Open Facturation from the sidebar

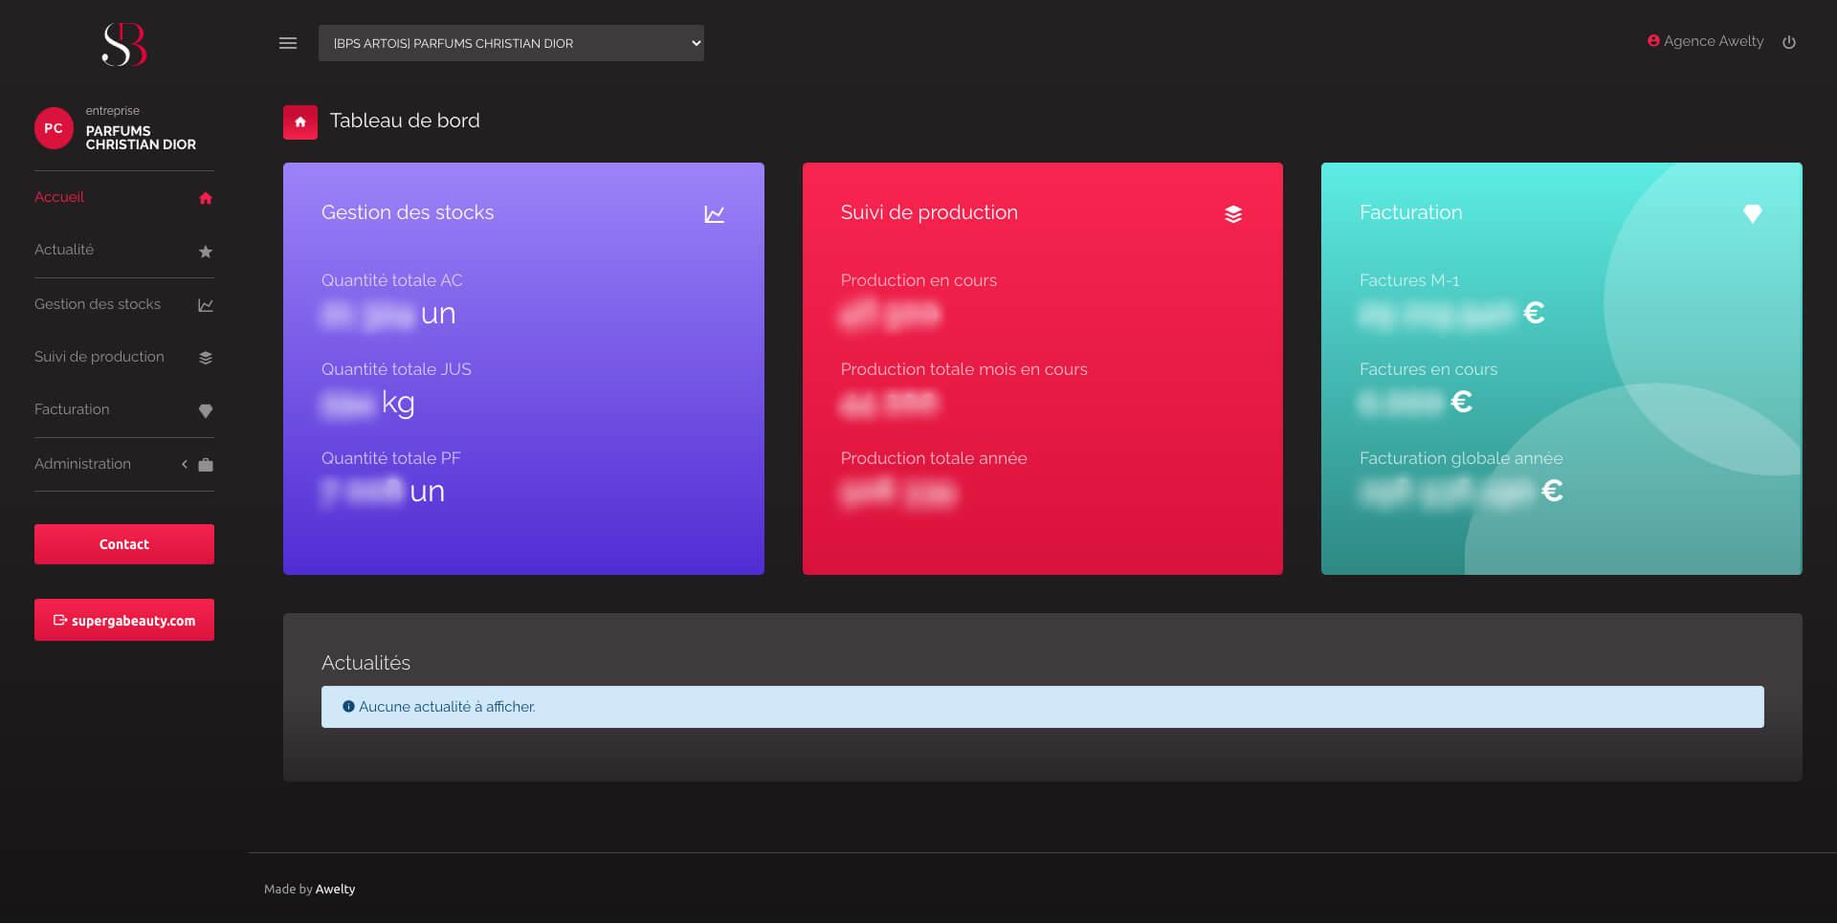click(x=72, y=409)
